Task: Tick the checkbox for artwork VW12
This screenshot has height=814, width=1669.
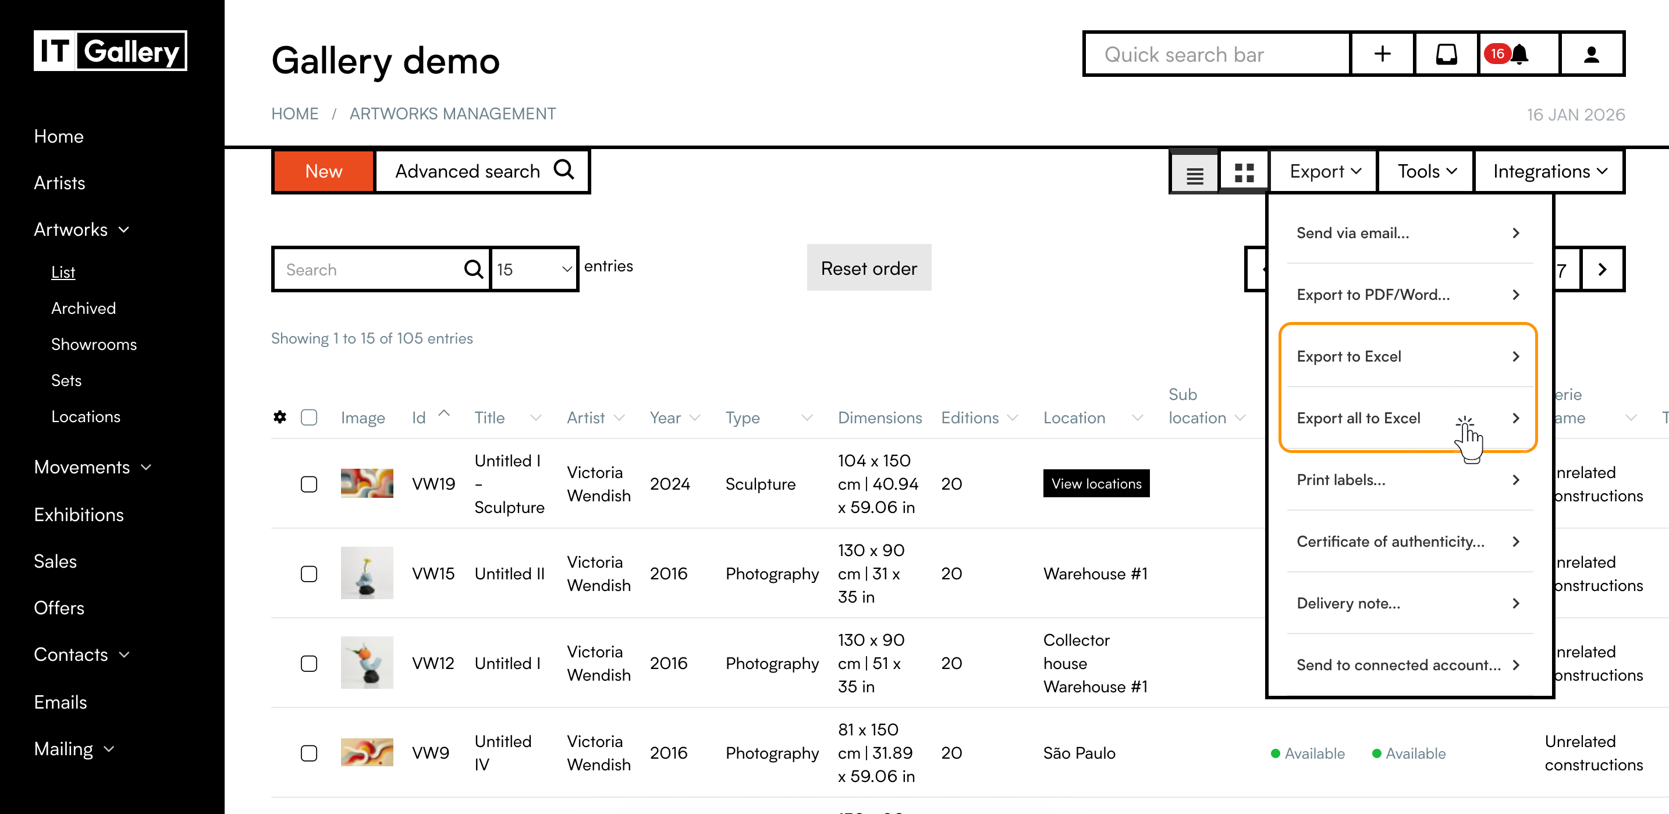Action: click(309, 663)
